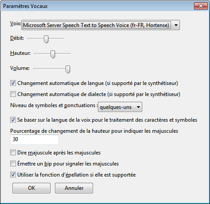210x204 pixels.
Task: Check Dire majuscule après les majuscules
Action: pyautogui.click(x=13, y=152)
